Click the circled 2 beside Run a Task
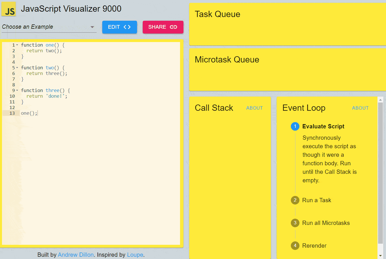 (295, 200)
